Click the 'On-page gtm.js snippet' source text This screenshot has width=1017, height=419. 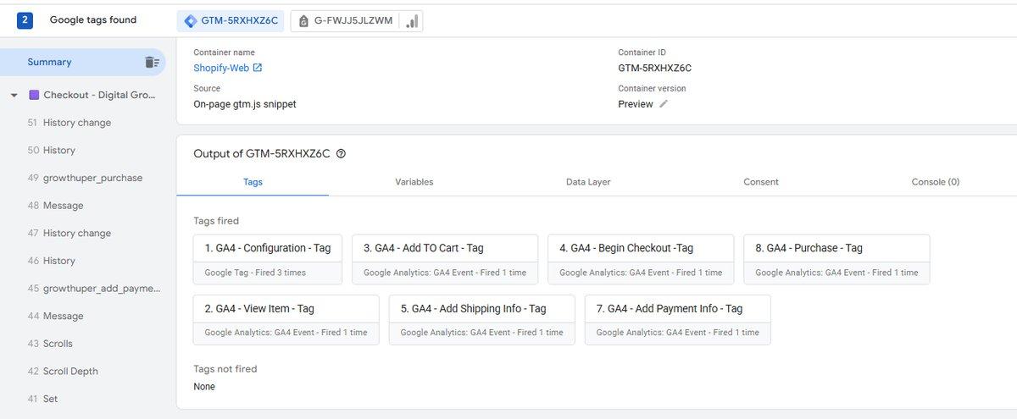click(x=245, y=104)
